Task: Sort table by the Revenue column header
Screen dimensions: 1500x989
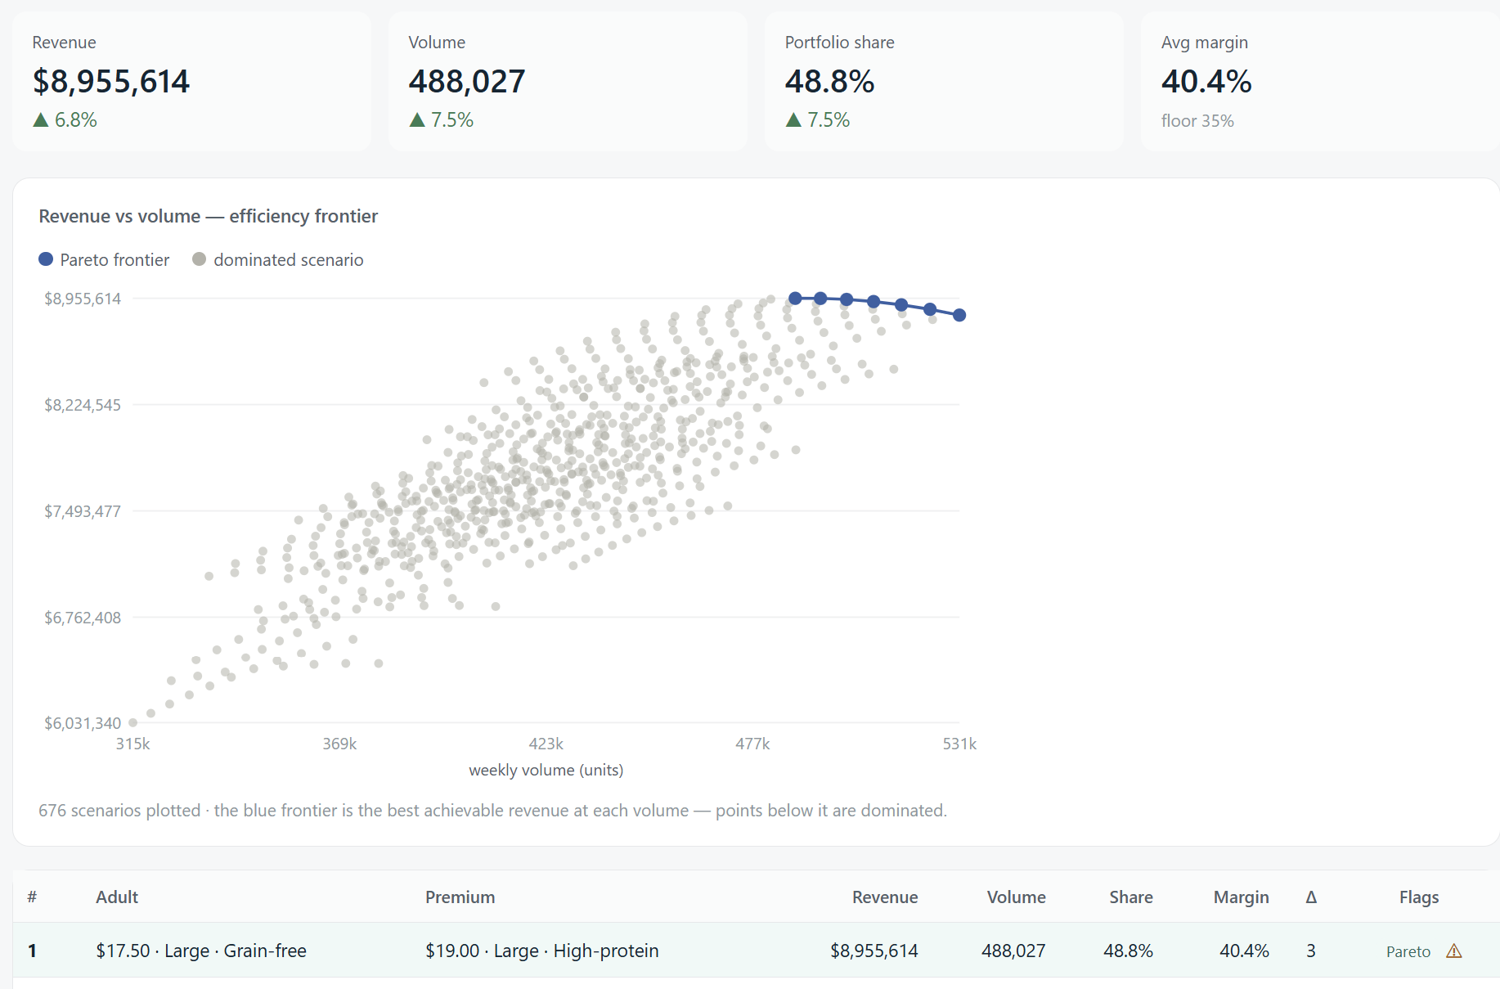Action: click(885, 897)
